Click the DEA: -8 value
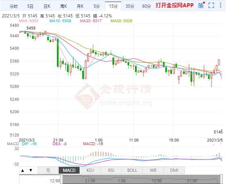Screen dimensions: 226x184 coord(60,144)
